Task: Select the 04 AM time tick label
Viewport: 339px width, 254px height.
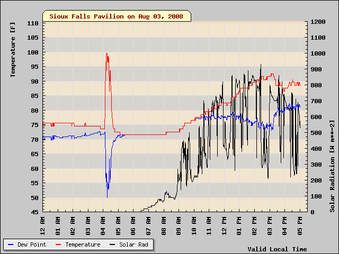Action: 103,225
